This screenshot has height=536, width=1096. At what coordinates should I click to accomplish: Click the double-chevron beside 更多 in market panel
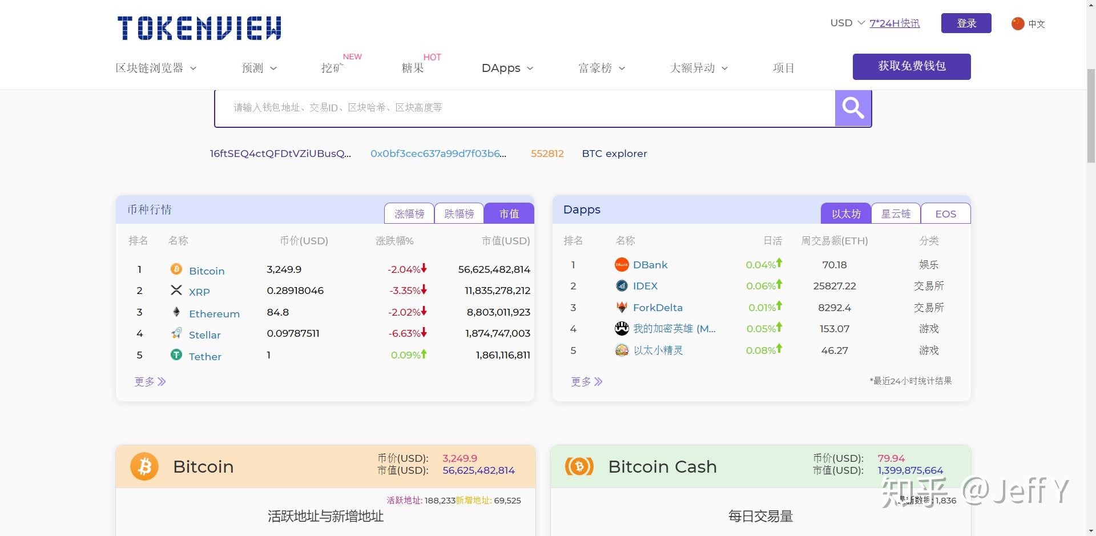162,381
